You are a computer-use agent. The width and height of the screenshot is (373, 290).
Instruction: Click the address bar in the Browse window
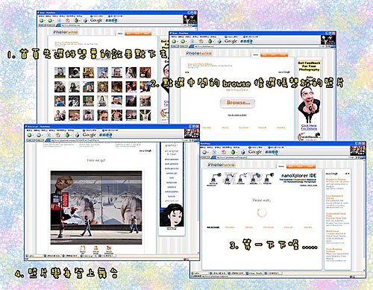coord(256,46)
